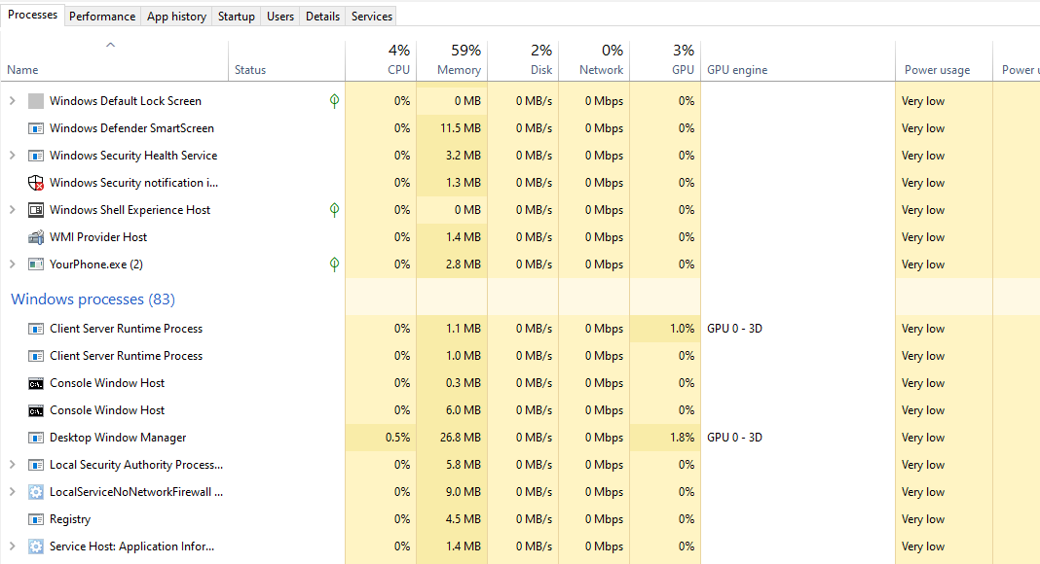This screenshot has width=1040, height=564.
Task: Switch to the Startup tab
Action: point(236,16)
